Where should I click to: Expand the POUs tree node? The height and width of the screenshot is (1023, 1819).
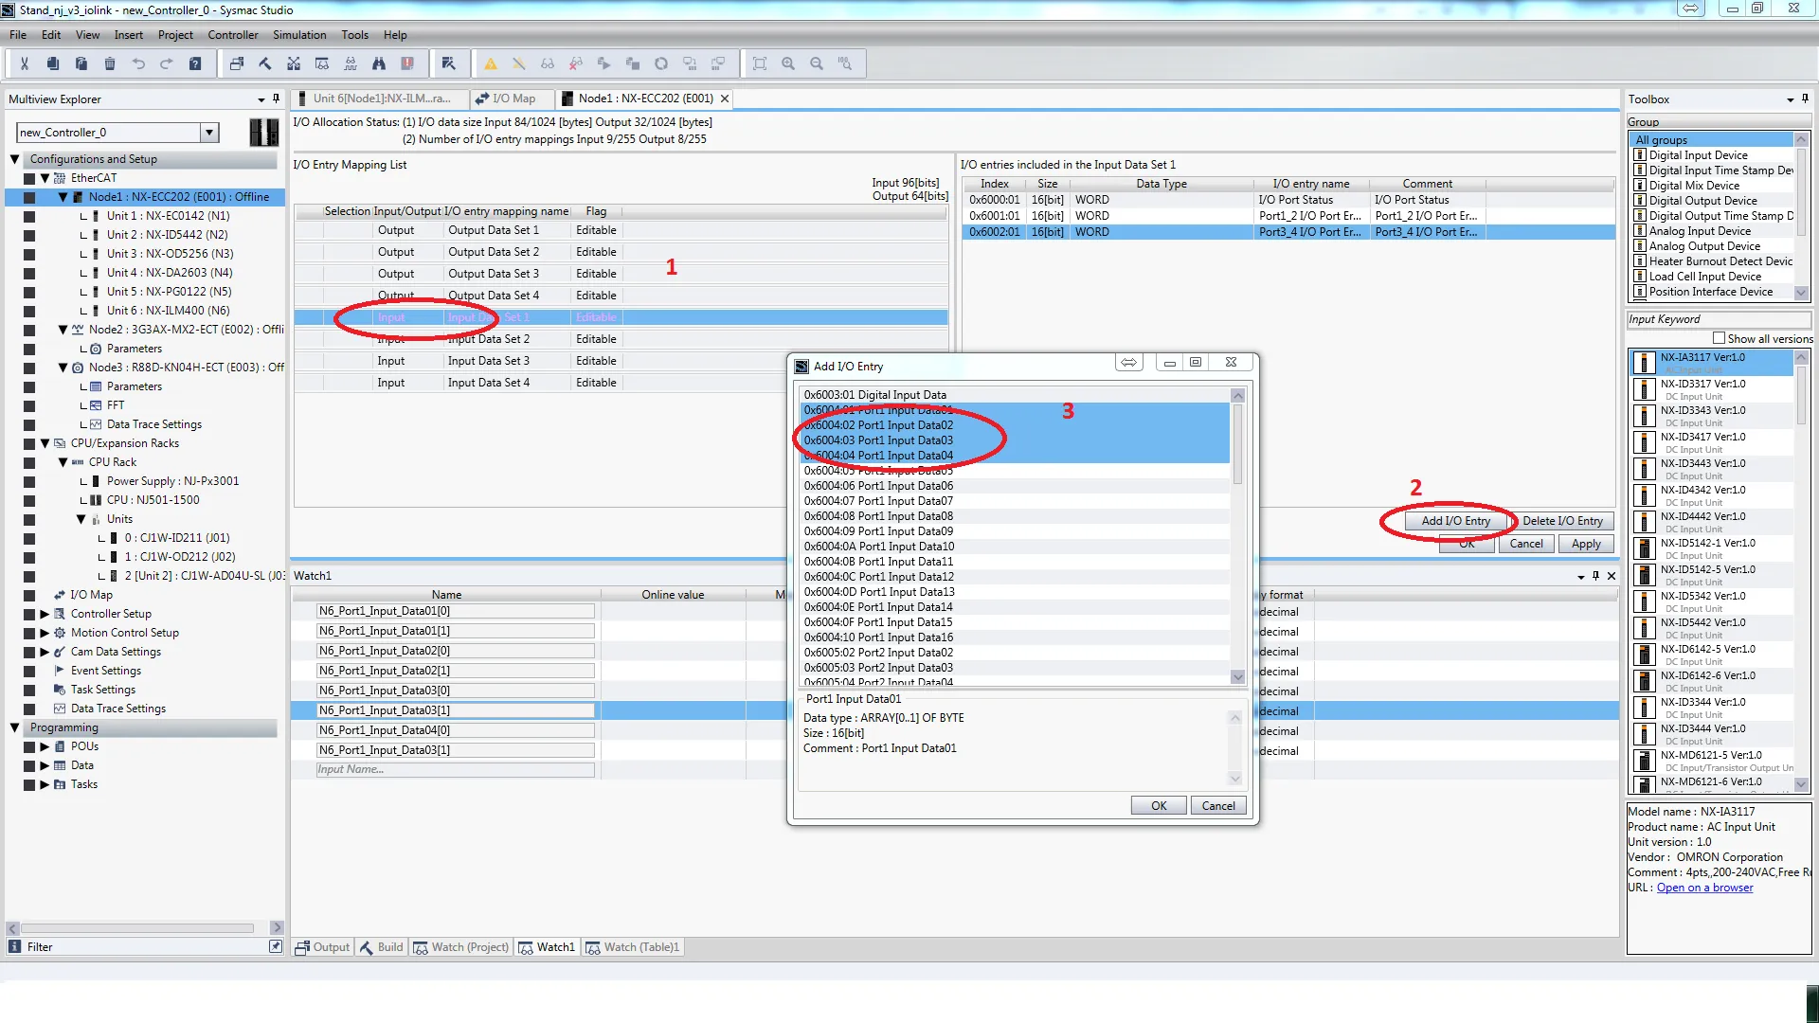45,746
